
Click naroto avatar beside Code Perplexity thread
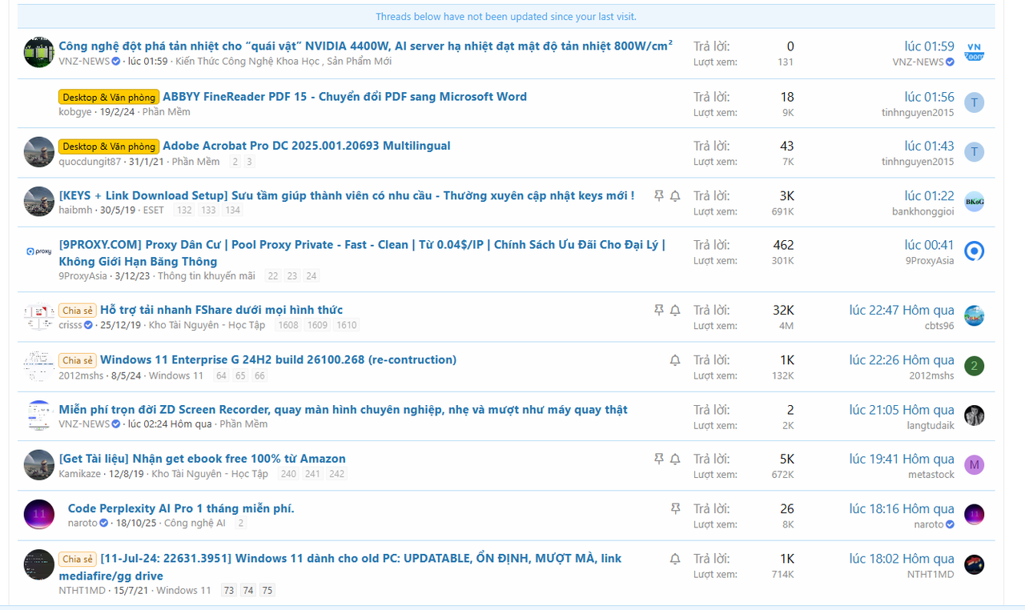[38, 515]
